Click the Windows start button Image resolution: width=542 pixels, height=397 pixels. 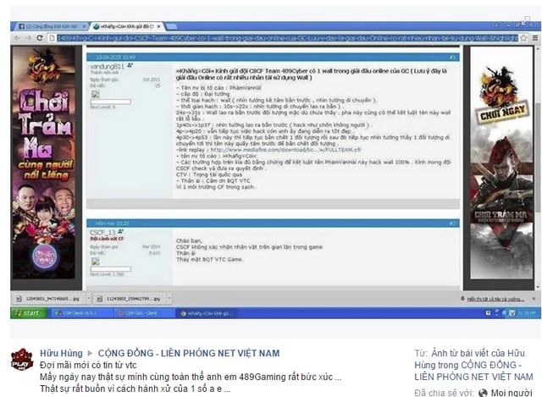28,313
